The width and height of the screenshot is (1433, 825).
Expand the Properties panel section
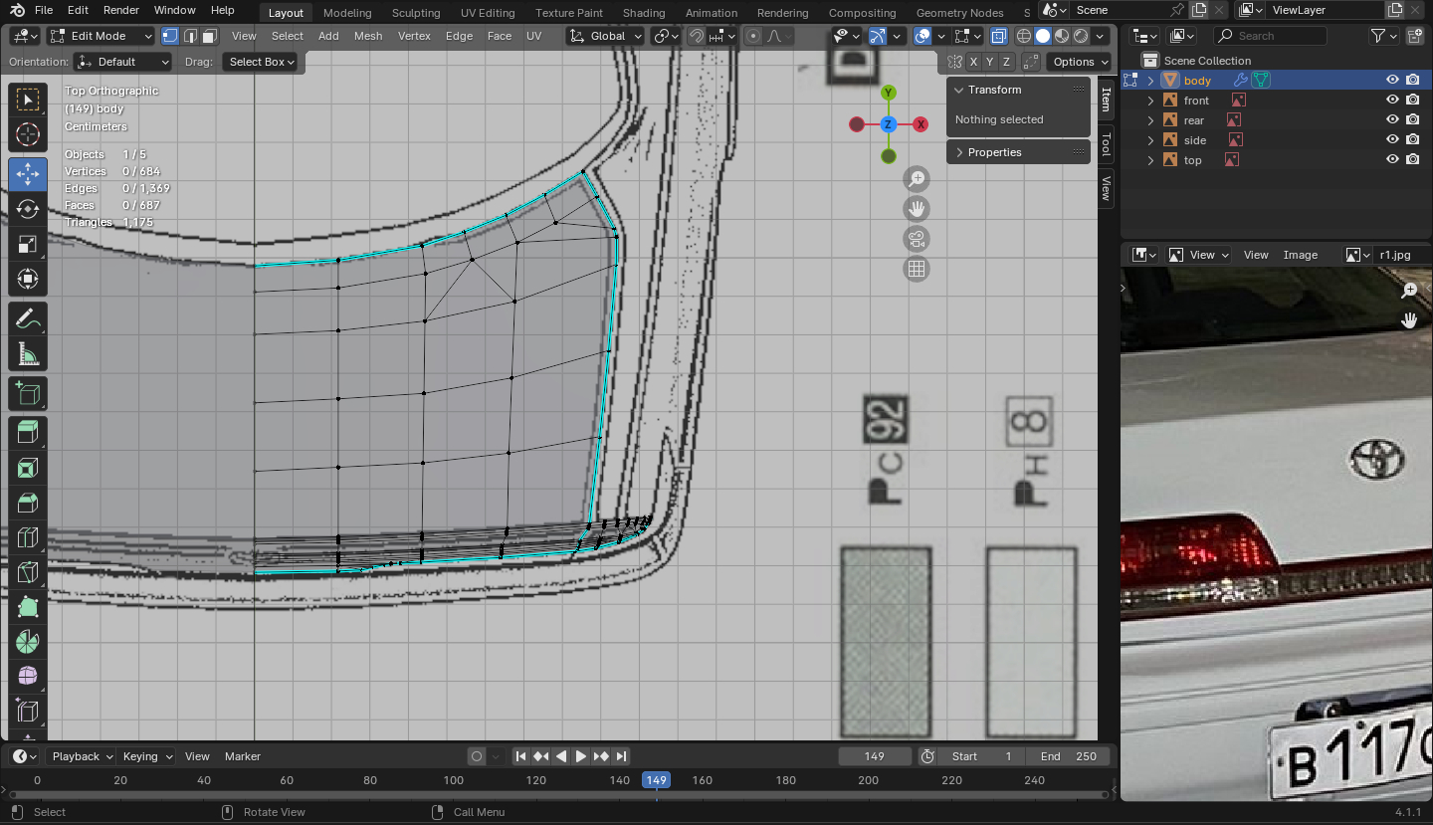click(x=994, y=152)
